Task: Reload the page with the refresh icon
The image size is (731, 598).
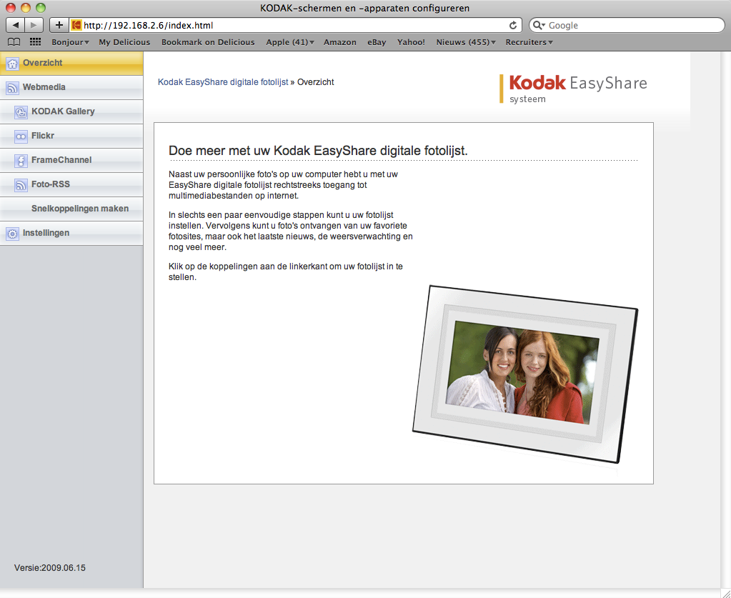Action: tap(513, 25)
